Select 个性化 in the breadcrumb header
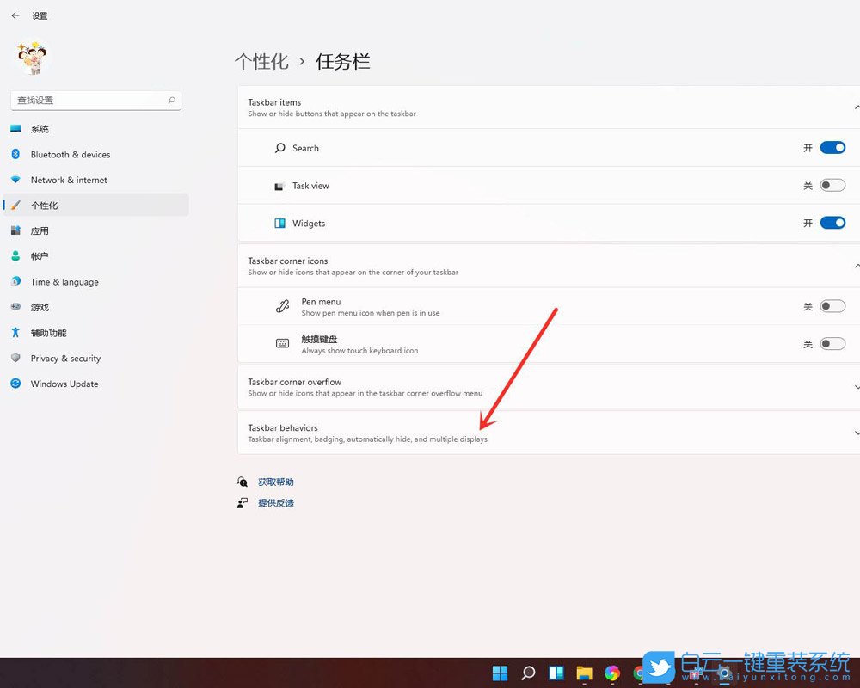 pyautogui.click(x=261, y=60)
